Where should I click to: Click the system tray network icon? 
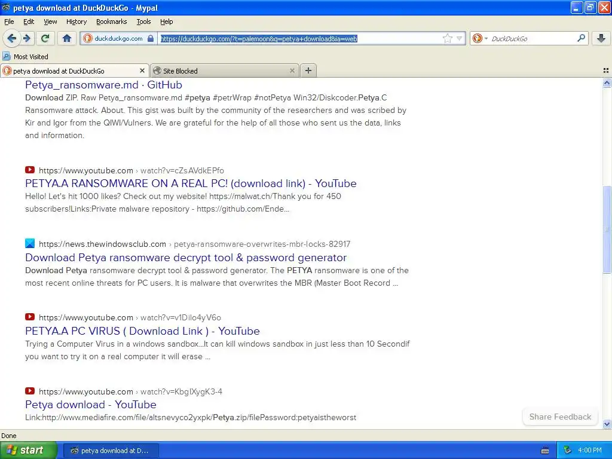tap(568, 450)
